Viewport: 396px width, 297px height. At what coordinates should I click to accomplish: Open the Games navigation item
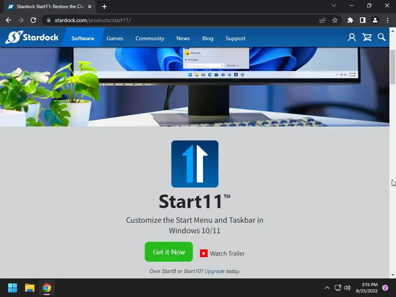coord(114,38)
